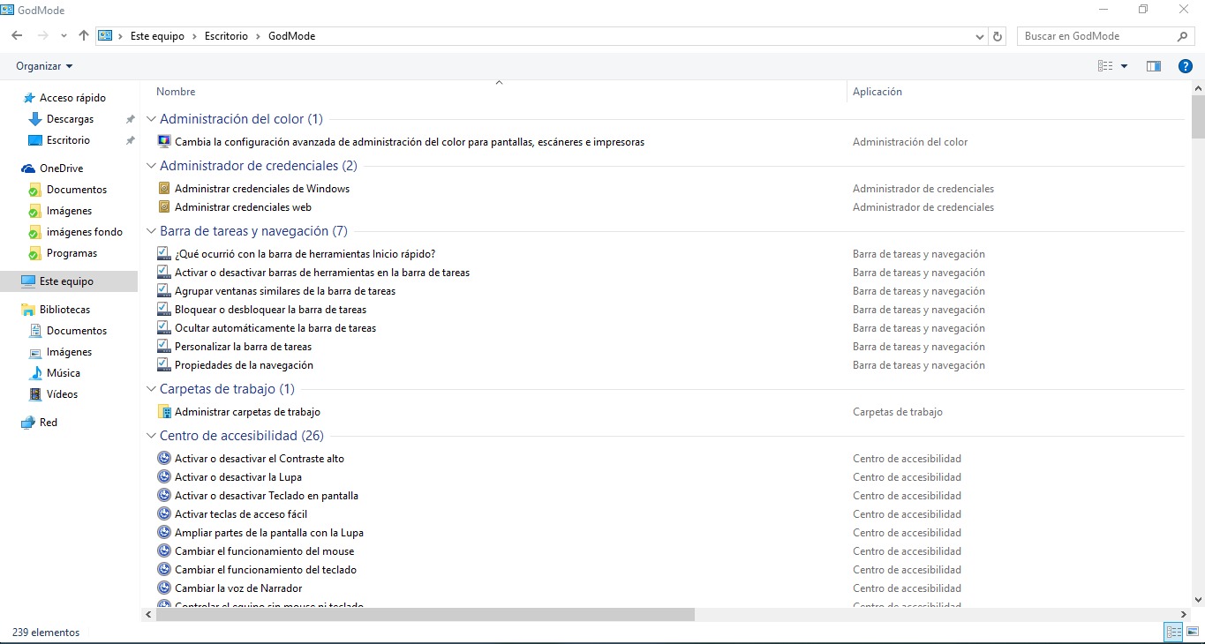Click the Administrar carpetas de trabajo icon
Screen dimensions: 1205x644
pyautogui.click(x=163, y=411)
